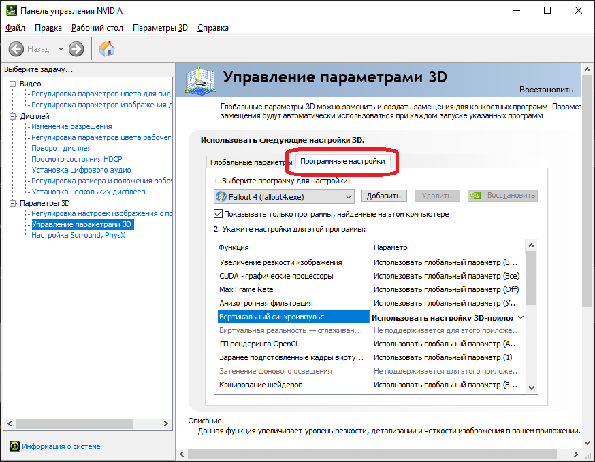Open the Back button history dropdown arrow

[x=61, y=49]
